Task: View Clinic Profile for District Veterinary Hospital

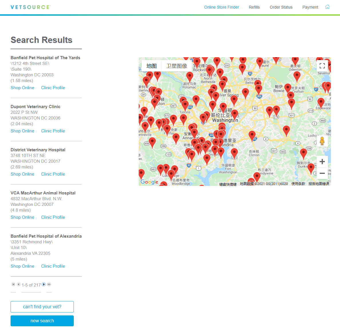Action: (53, 174)
